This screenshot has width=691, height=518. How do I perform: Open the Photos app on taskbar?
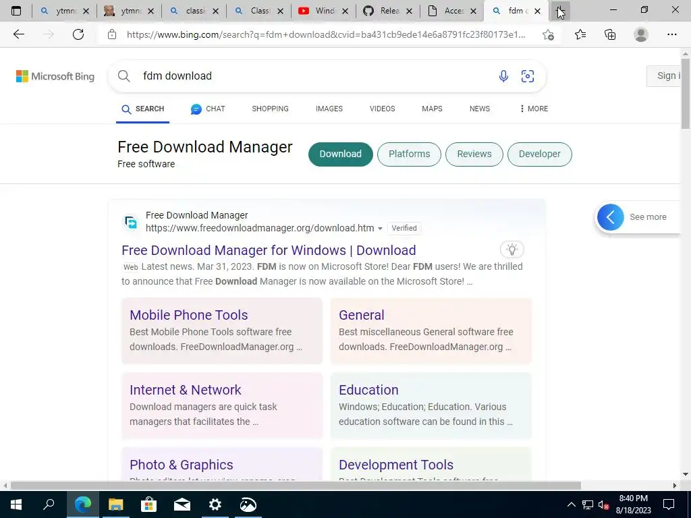tap(248, 505)
